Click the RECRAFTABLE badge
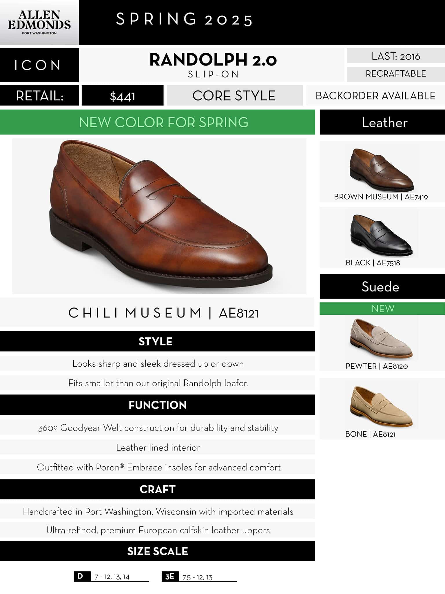 (396, 74)
